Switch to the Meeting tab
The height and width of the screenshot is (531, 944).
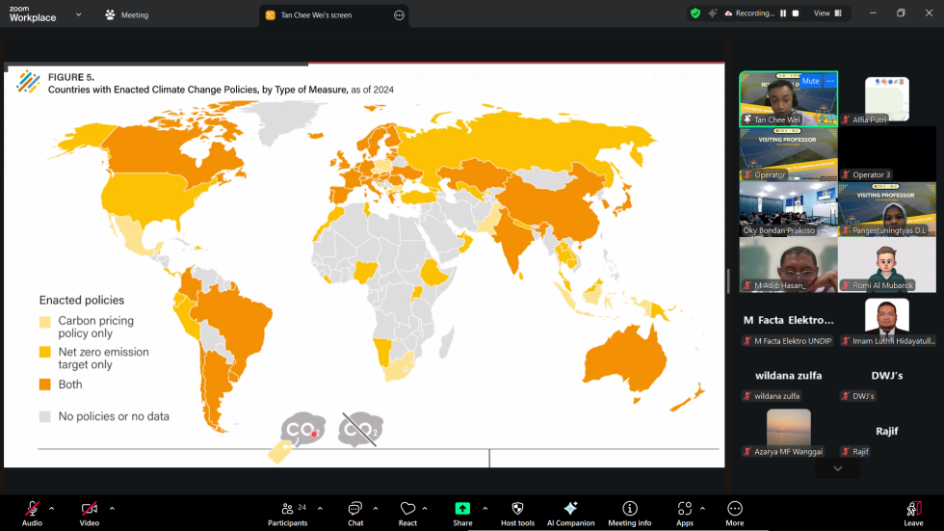(127, 15)
